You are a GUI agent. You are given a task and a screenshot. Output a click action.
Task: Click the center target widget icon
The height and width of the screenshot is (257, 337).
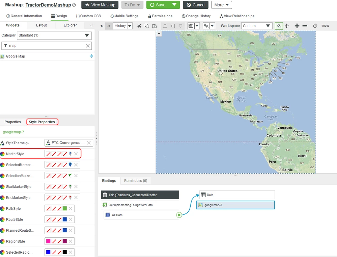tap(180, 26)
